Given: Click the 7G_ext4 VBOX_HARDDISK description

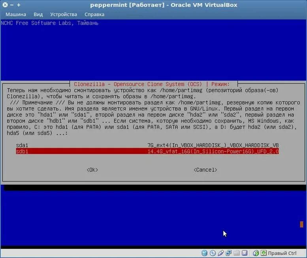Looking at the screenshot, I should [213, 145].
